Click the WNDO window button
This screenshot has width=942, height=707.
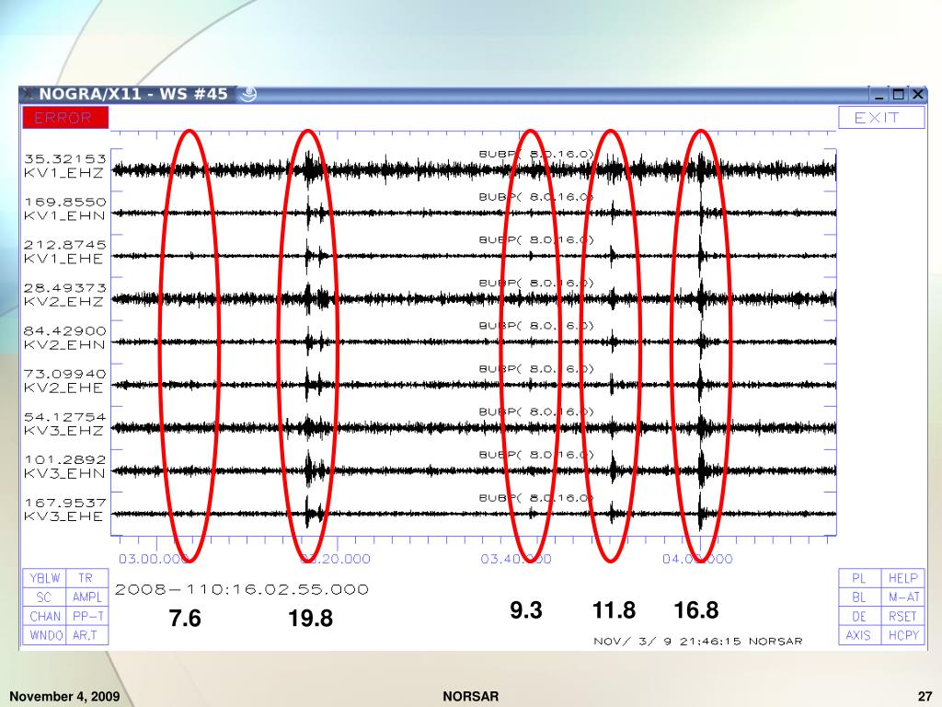(44, 635)
